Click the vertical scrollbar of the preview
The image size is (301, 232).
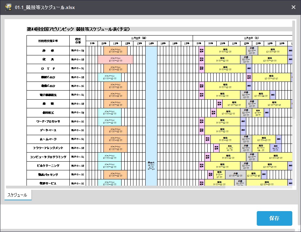click(293, 70)
